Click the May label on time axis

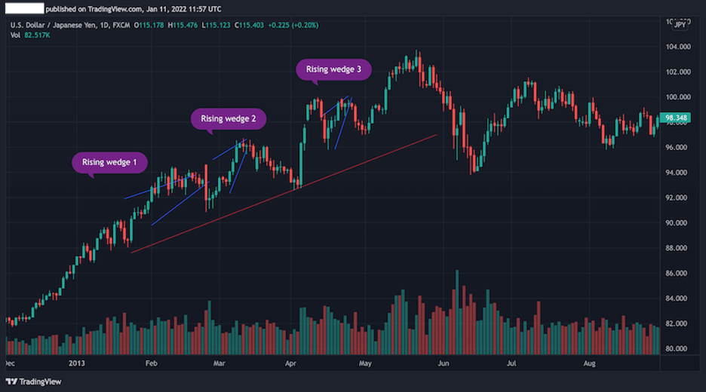point(365,363)
